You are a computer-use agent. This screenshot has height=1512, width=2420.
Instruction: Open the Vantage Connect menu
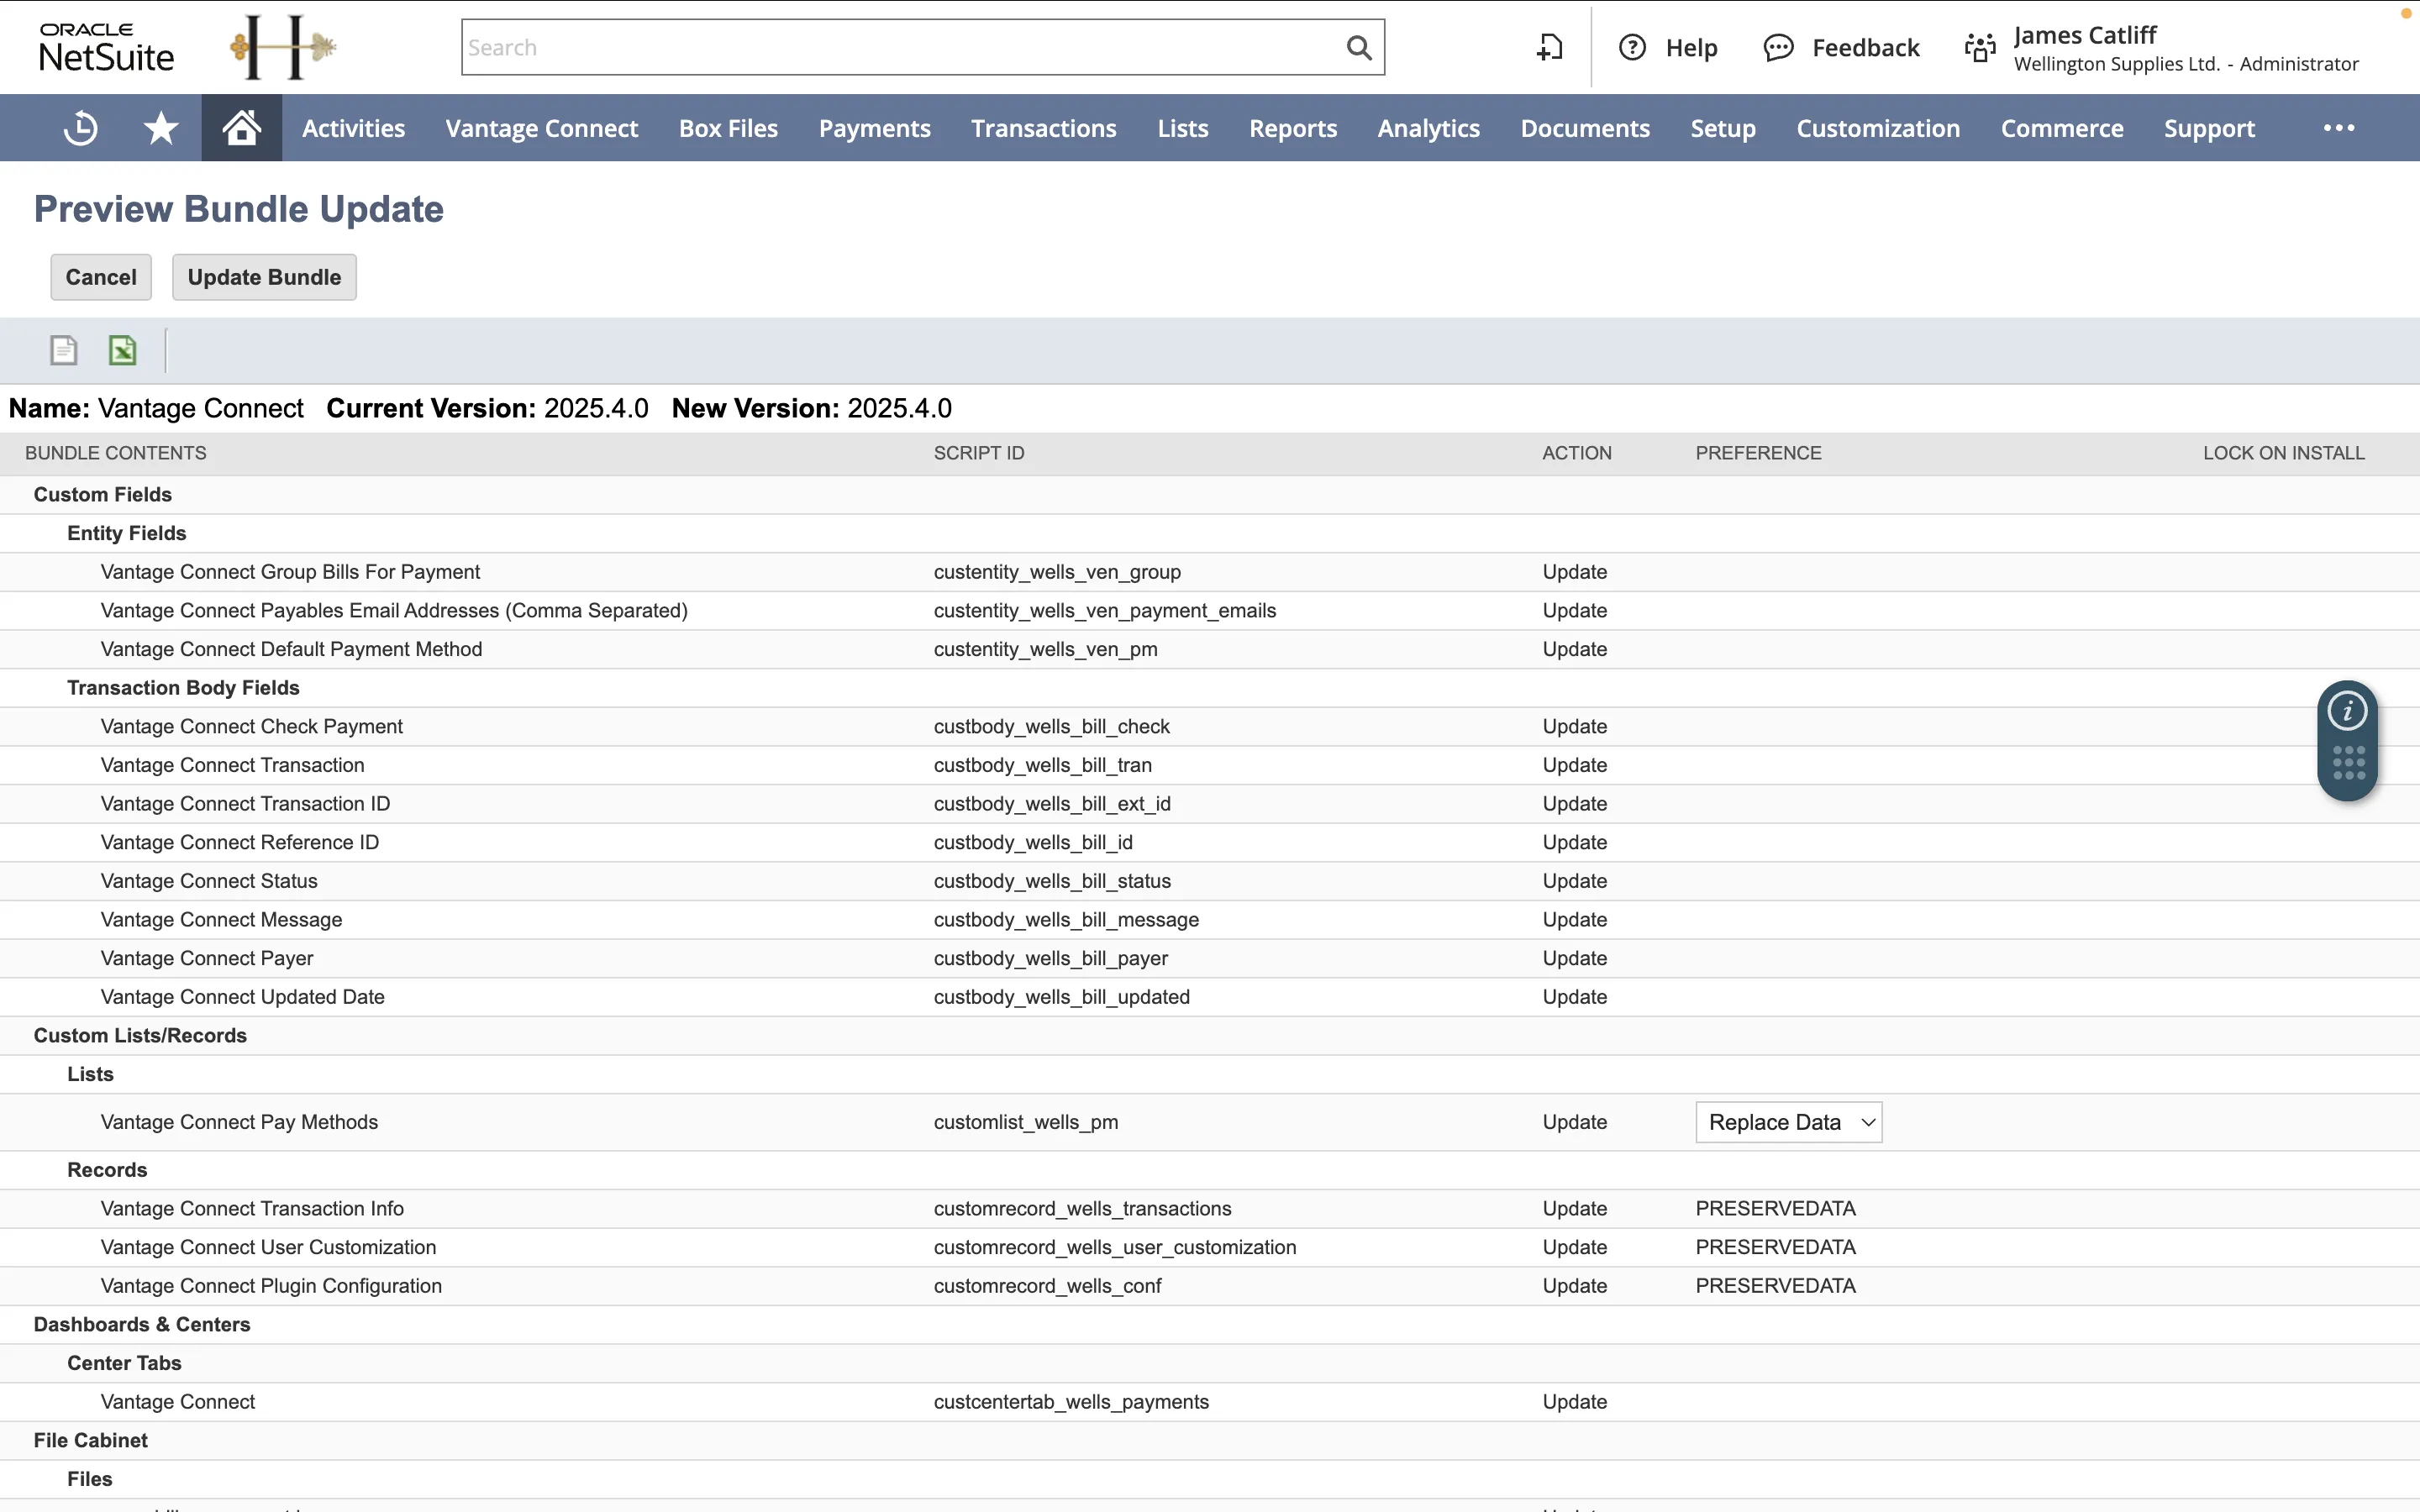542,128
